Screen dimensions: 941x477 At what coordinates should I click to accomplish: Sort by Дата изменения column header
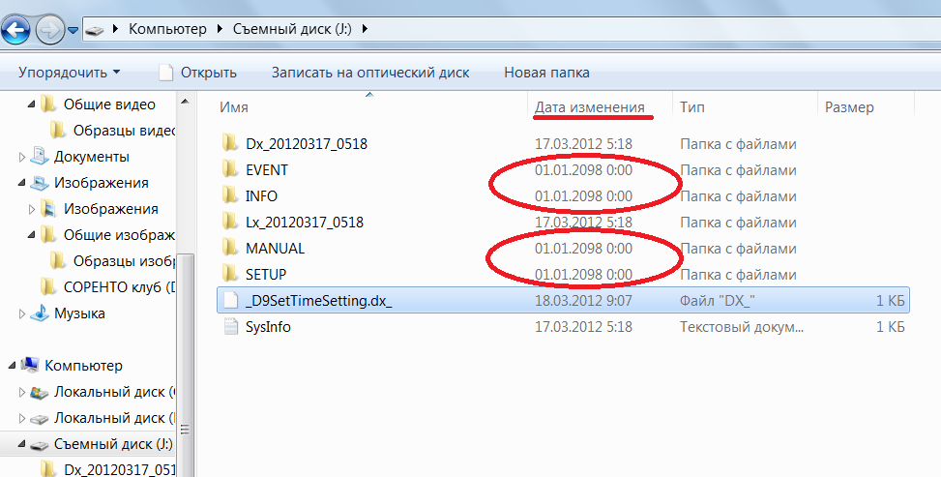click(590, 107)
